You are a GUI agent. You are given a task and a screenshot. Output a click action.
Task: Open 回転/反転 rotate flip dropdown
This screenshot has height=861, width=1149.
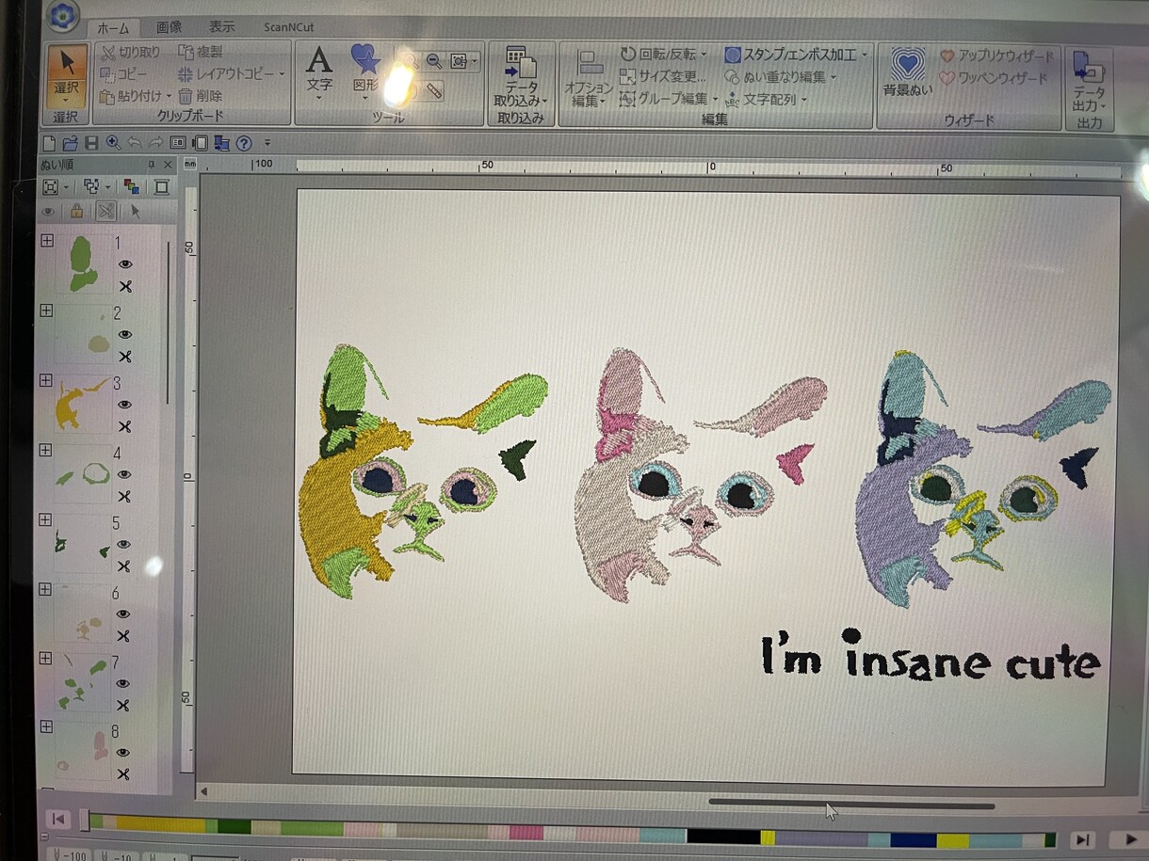pyautogui.click(x=663, y=55)
